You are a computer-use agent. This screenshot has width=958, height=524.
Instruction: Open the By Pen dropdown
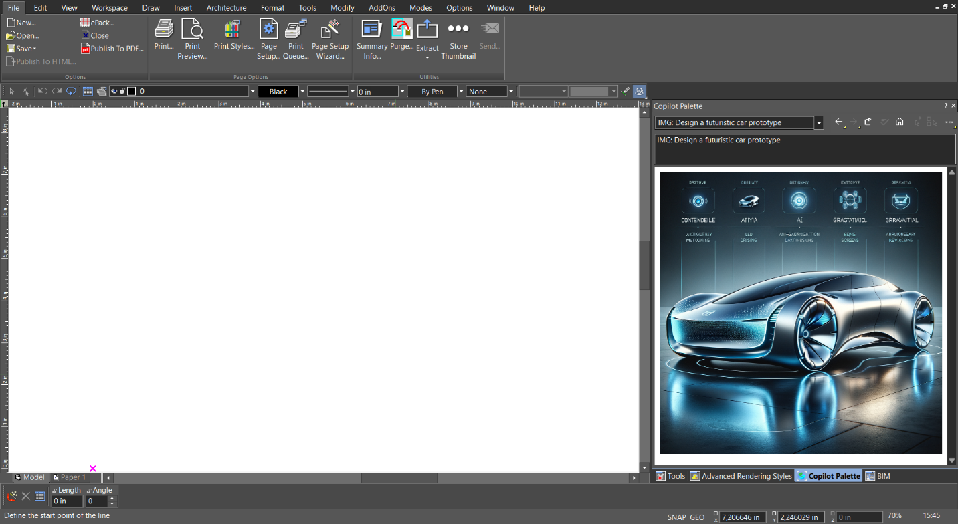461,92
